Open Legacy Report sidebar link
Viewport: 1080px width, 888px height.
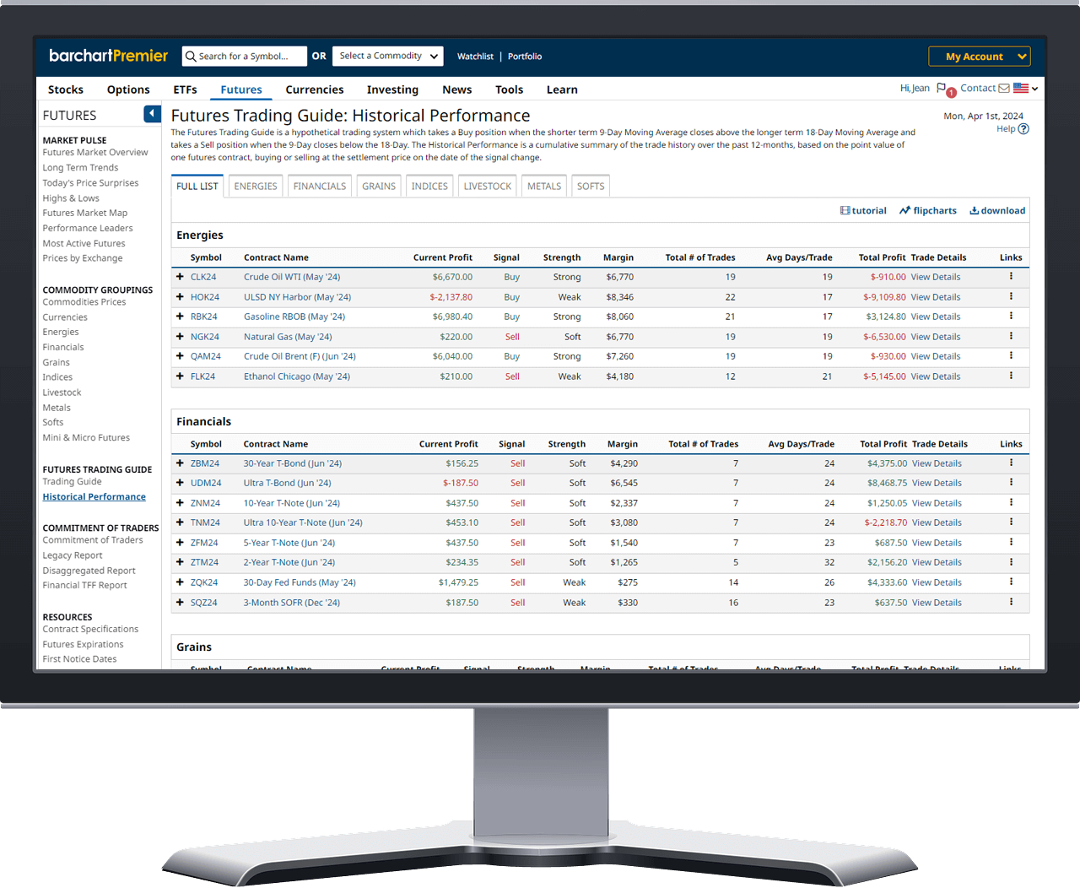pos(73,555)
